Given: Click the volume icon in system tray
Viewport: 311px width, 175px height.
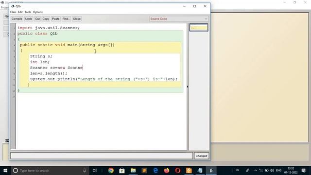Looking at the screenshot, I should [x=272, y=171].
